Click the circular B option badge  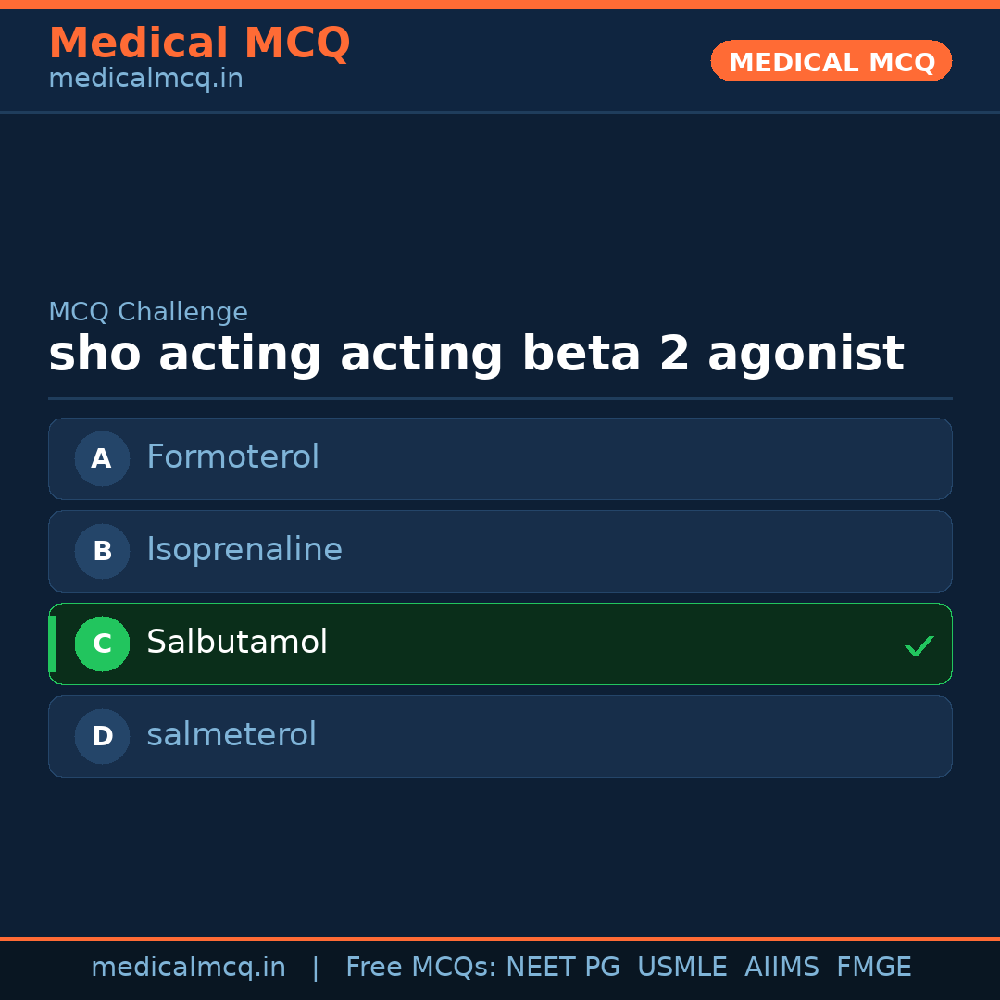[102, 551]
